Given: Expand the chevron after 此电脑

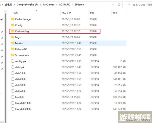Looking at the screenshot, I should [x=14, y=5].
